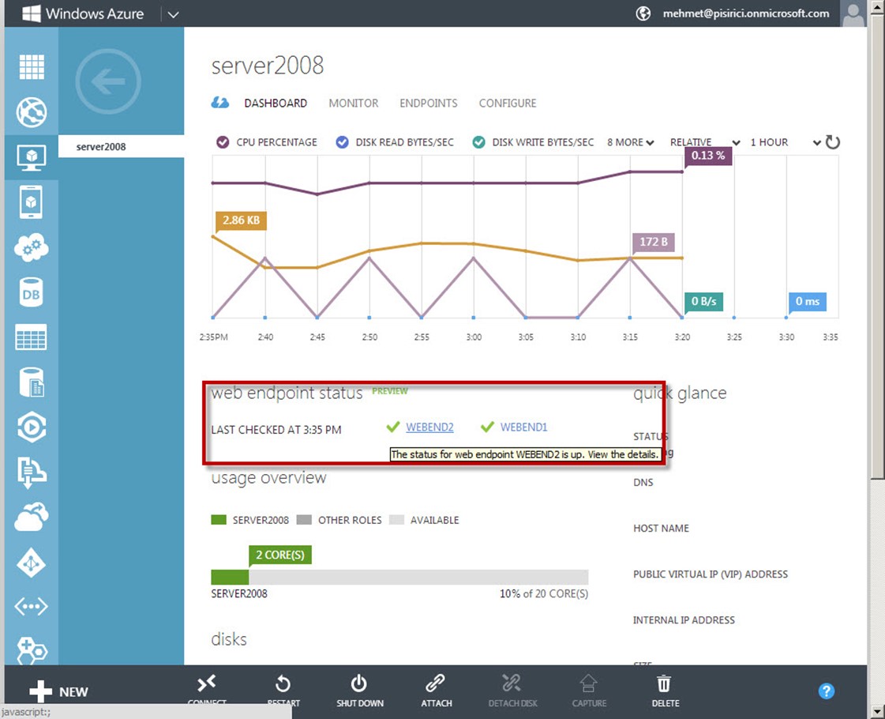The image size is (885, 719).
Task: Open the blue help question mark
Action: (x=827, y=691)
